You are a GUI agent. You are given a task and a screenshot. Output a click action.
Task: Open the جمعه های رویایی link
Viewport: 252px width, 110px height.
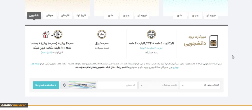[x=35, y=64]
